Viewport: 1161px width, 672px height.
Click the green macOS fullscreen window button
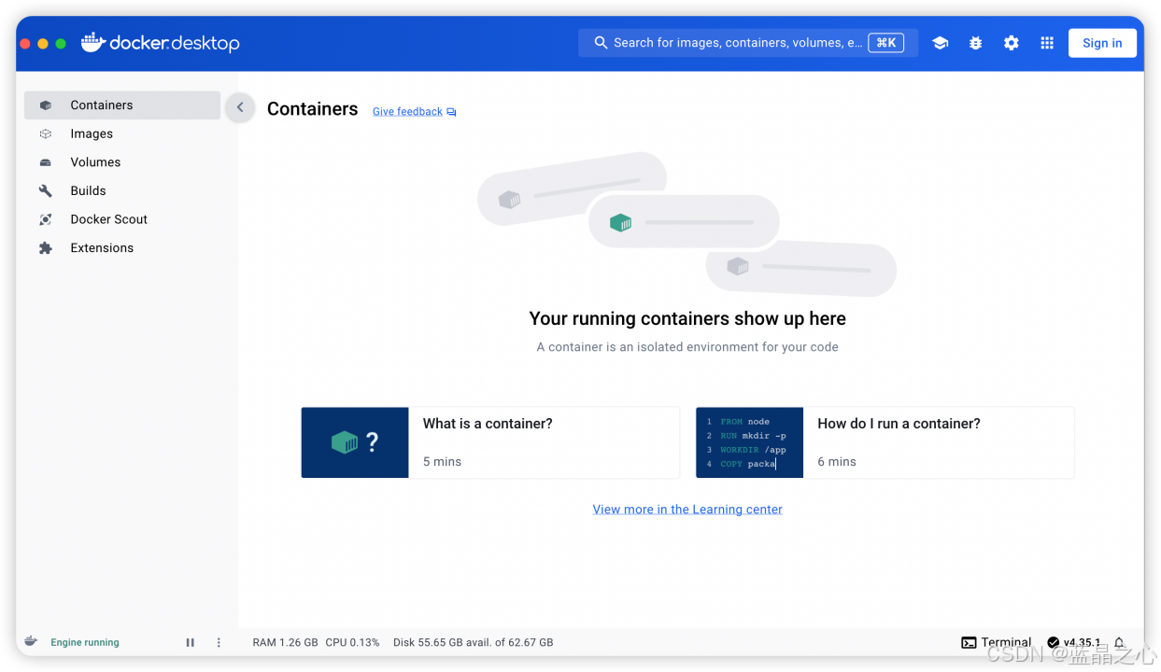pos(61,44)
